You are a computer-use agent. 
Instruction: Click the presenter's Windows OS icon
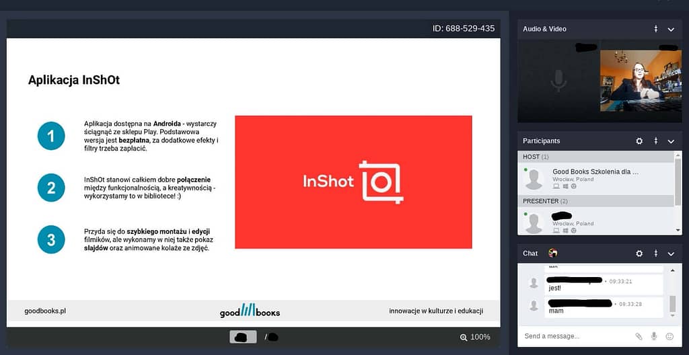(x=565, y=231)
